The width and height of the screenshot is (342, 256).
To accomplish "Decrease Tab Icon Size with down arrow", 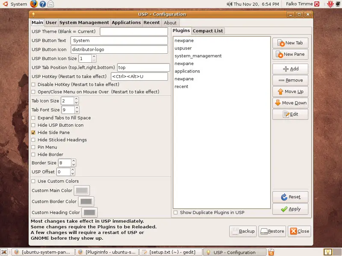I will [x=77, y=102].
